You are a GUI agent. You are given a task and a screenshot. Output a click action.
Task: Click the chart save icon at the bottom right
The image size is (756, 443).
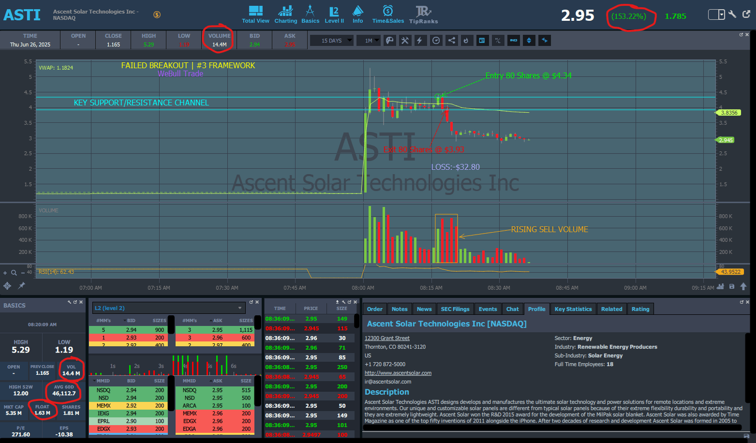(x=732, y=287)
